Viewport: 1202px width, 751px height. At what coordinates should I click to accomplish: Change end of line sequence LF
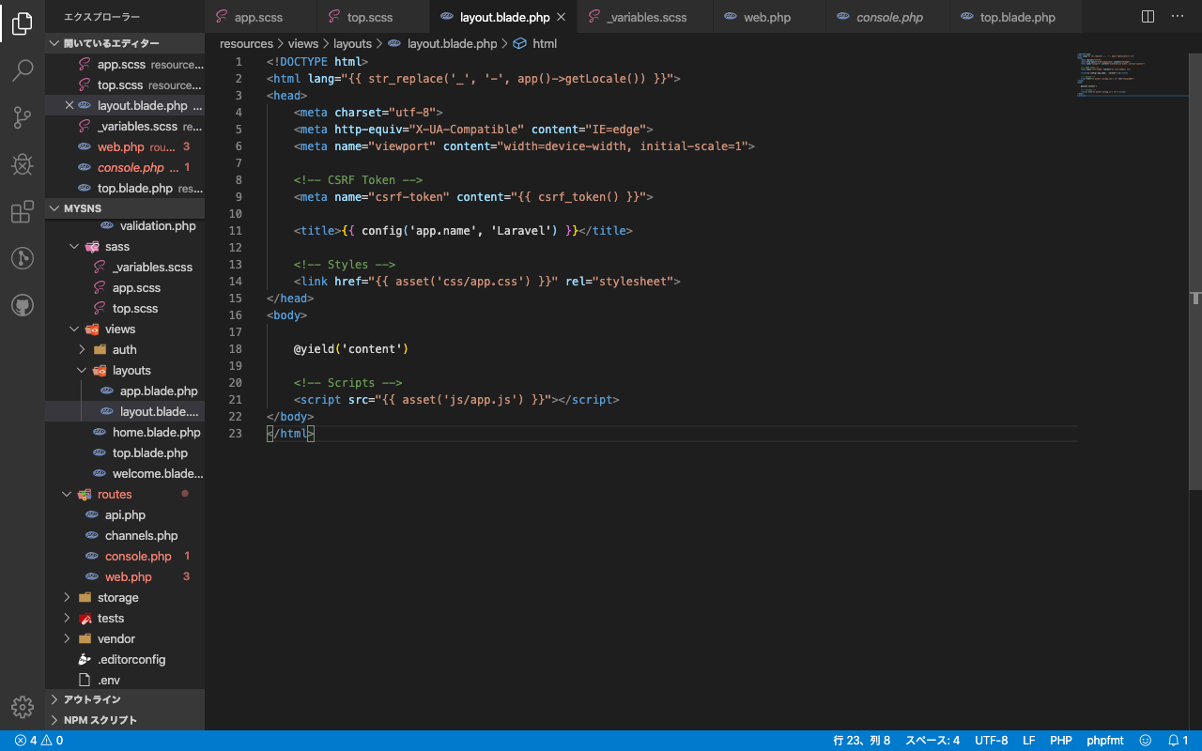pyautogui.click(x=1029, y=741)
